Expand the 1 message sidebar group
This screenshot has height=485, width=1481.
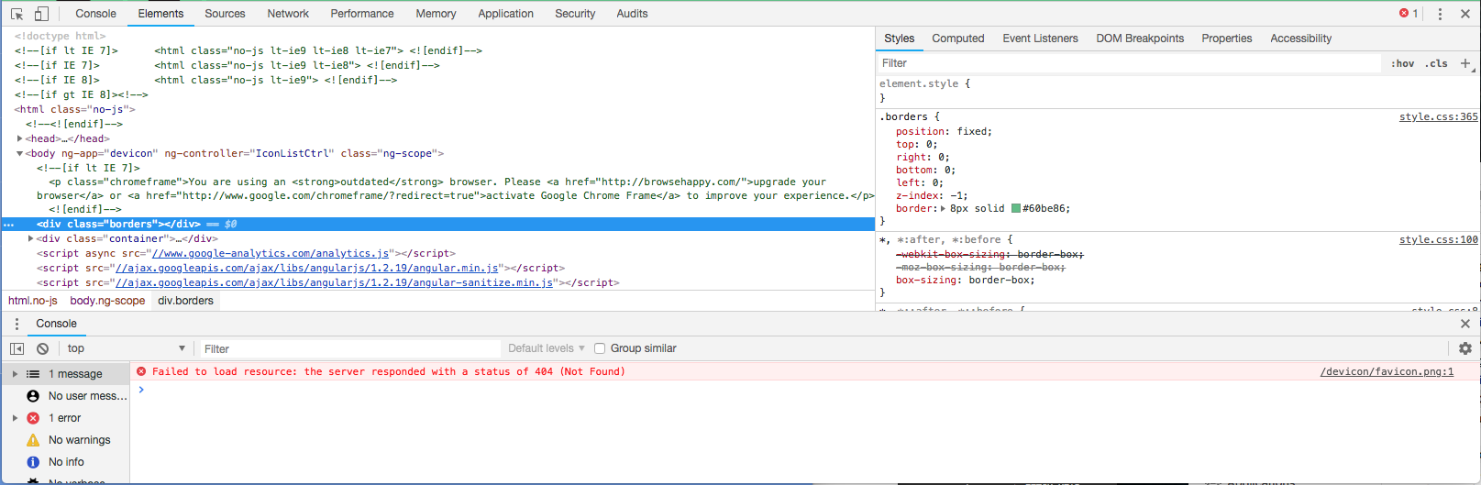15,374
